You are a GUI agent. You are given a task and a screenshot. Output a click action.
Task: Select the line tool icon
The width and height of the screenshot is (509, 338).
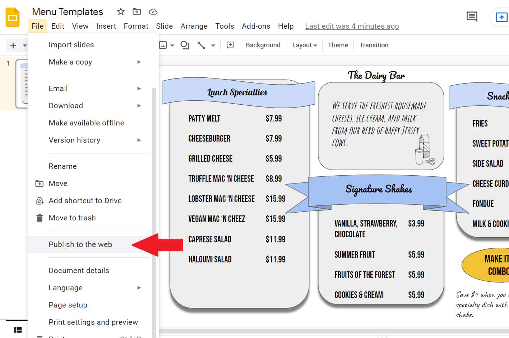pyautogui.click(x=202, y=45)
